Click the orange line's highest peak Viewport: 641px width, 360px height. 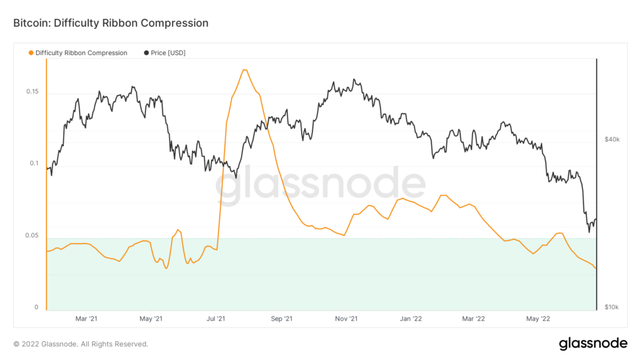coord(245,69)
